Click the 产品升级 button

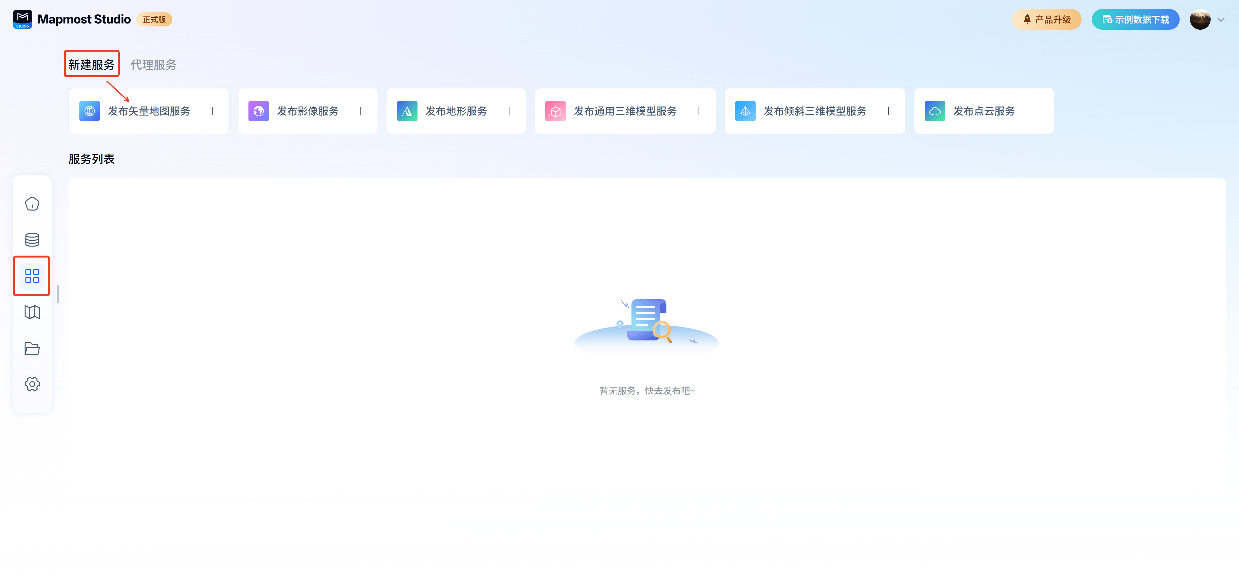coord(1046,19)
